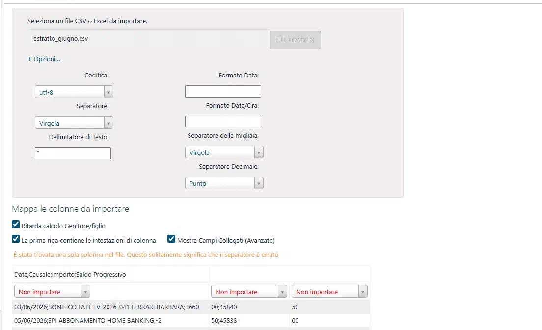Expand the '+ Opzioni...' link
This screenshot has width=542, height=330.
[x=44, y=59]
